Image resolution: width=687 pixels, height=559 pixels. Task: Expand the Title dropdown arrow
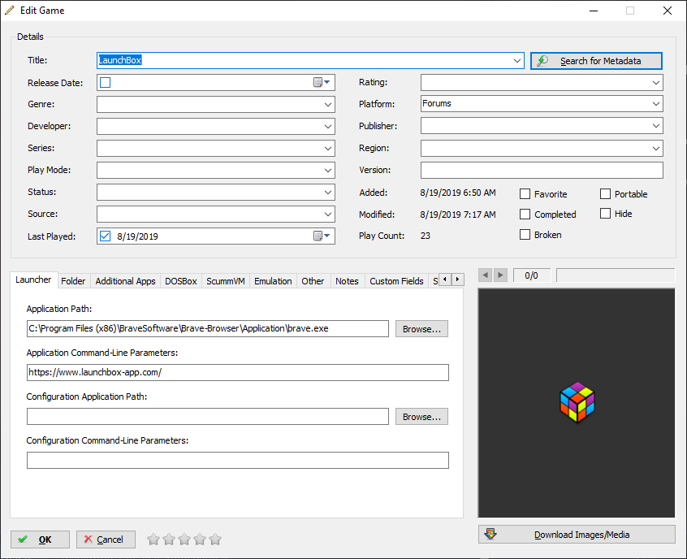click(517, 60)
